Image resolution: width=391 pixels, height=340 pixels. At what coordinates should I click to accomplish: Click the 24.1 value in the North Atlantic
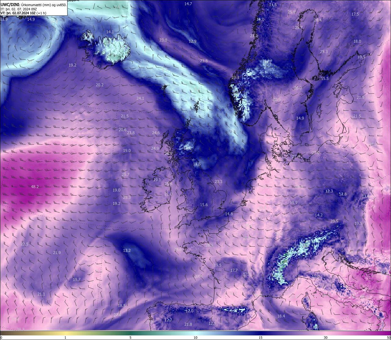click(x=140, y=98)
